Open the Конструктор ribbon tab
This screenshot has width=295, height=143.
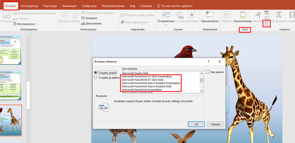(x=29, y=6)
